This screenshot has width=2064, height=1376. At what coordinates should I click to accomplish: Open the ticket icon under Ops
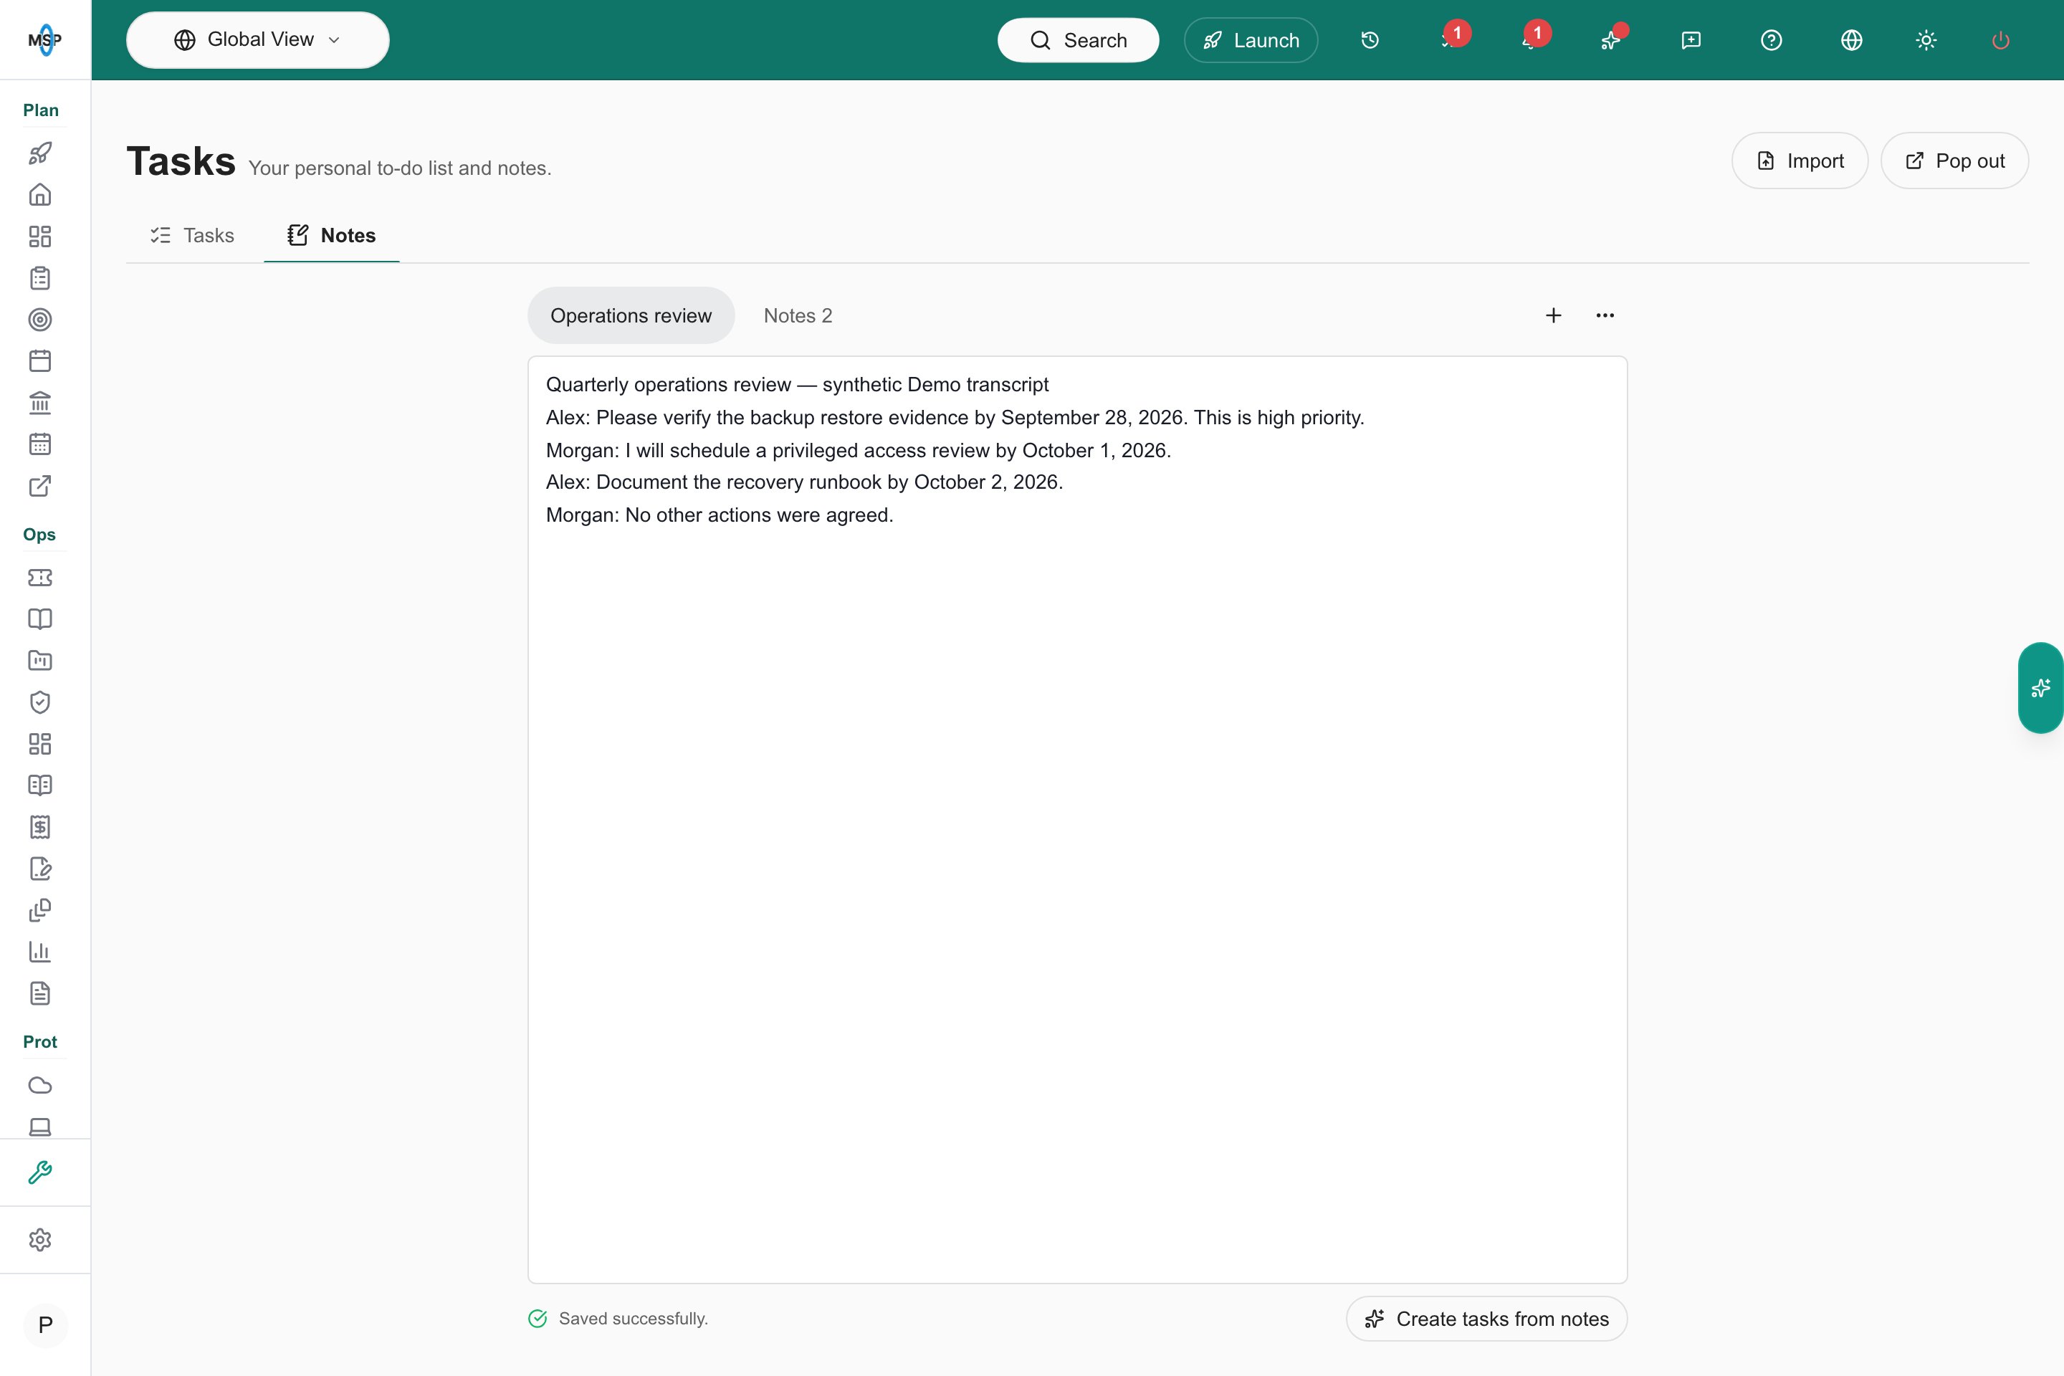click(40, 578)
